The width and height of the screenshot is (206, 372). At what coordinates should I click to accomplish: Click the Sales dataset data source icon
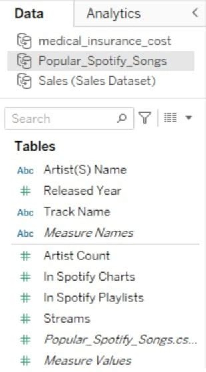pyautogui.click(x=24, y=81)
